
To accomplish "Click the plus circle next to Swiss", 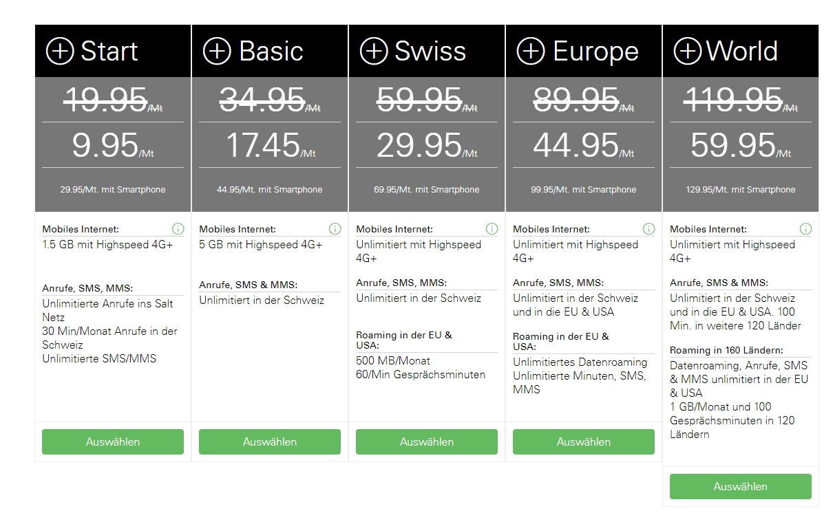I will coord(374,52).
